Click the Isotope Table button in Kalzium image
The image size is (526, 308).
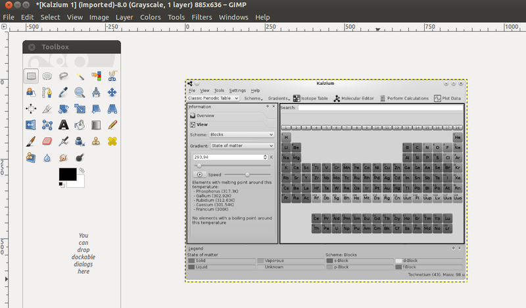click(x=310, y=99)
